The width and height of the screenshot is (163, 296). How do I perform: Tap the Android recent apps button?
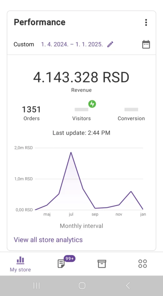[x=37, y=286]
